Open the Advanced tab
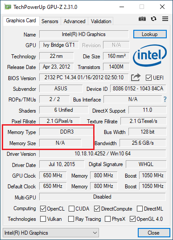The image size is (173, 240). coord(74,21)
